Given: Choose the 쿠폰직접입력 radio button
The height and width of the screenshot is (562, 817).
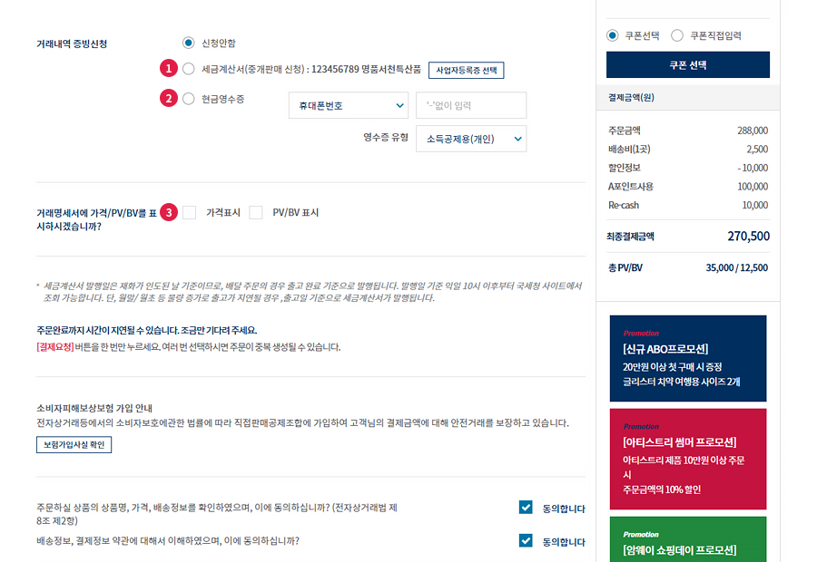Looking at the screenshot, I should pyautogui.click(x=677, y=35).
